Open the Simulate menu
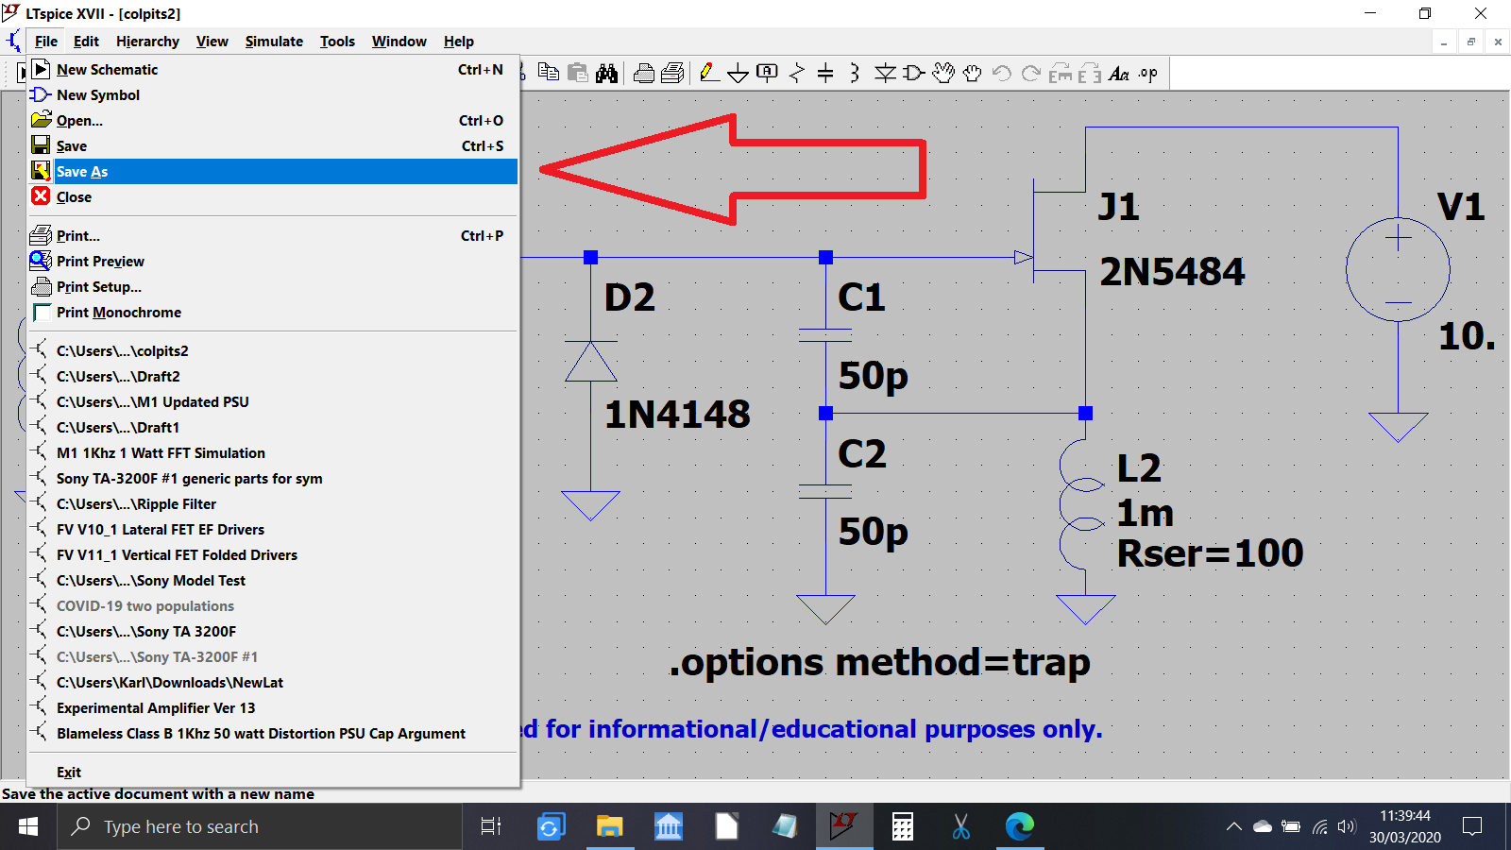The height and width of the screenshot is (850, 1511). tap(274, 42)
